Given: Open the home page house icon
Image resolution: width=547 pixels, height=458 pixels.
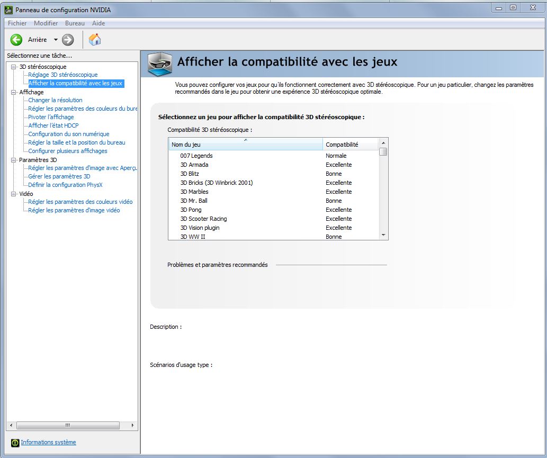Looking at the screenshot, I should point(95,39).
